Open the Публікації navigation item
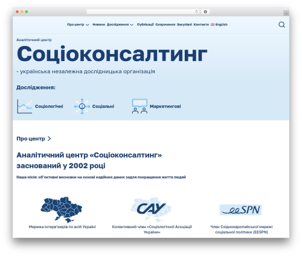This screenshot has height=256, width=302. 146,24
